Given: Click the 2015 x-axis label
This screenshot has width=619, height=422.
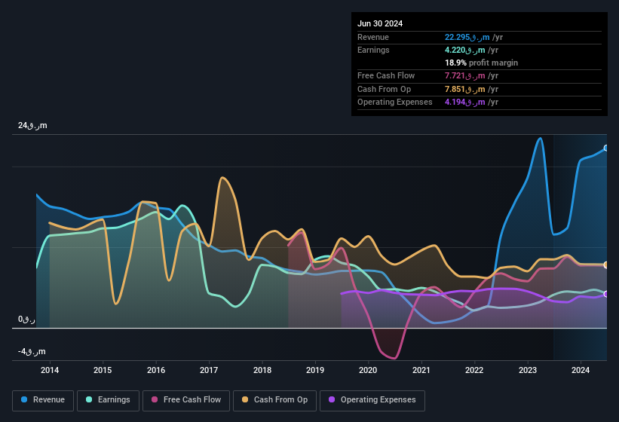Looking at the screenshot, I should (x=103, y=370).
